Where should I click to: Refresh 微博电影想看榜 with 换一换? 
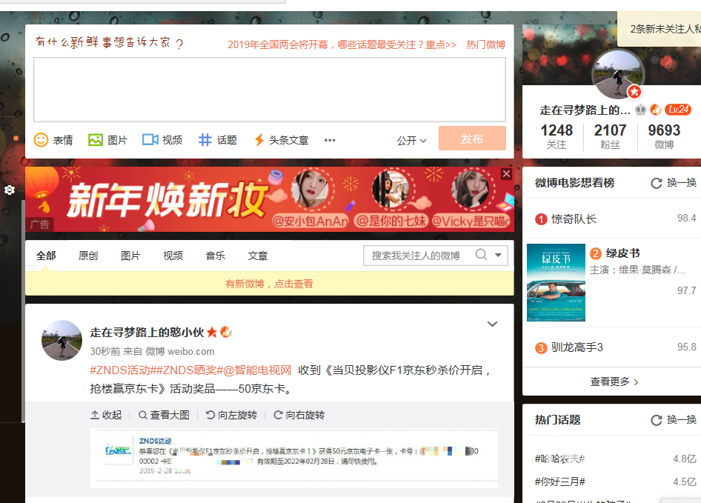pos(674,182)
